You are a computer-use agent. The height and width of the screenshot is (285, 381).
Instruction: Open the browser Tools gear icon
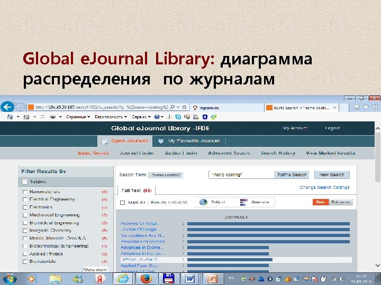(375, 107)
